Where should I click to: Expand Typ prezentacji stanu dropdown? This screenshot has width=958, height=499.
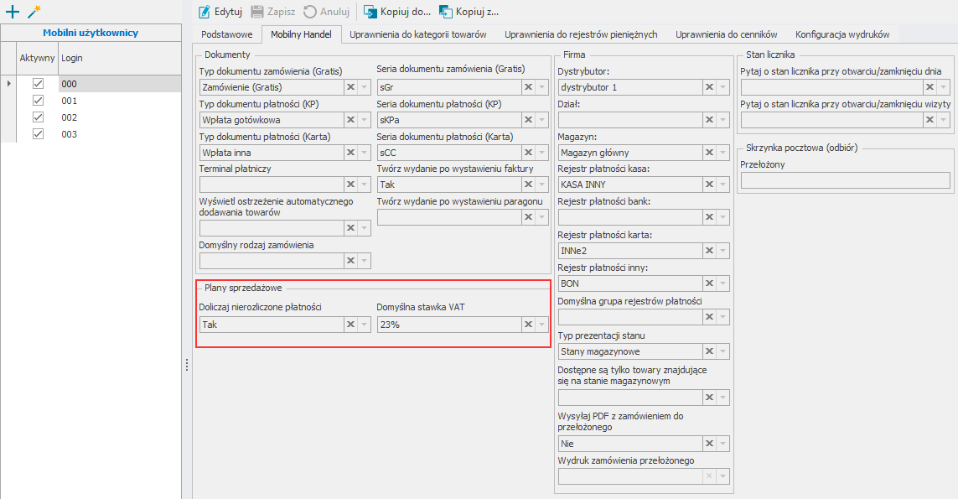[723, 351]
